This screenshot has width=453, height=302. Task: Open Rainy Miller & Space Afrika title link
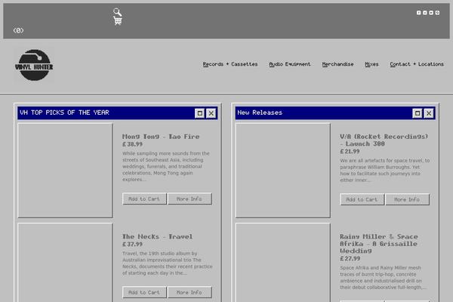click(379, 244)
